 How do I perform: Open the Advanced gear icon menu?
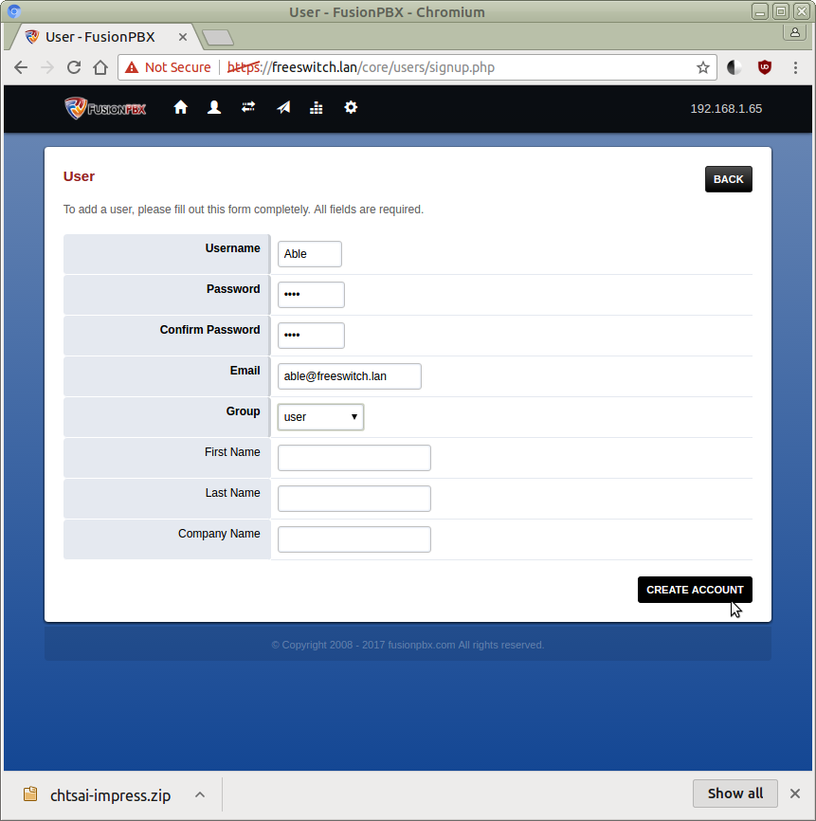click(351, 108)
